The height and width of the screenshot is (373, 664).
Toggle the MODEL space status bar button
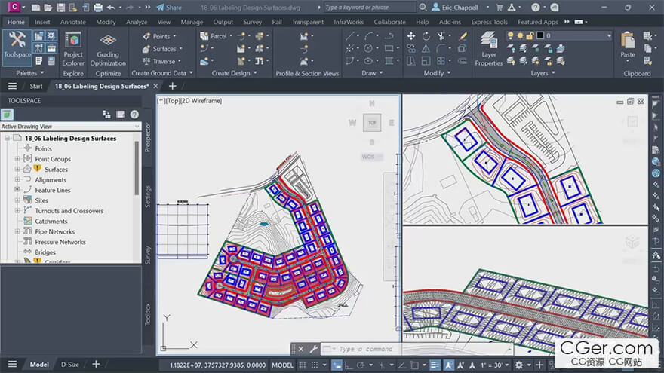(x=282, y=365)
